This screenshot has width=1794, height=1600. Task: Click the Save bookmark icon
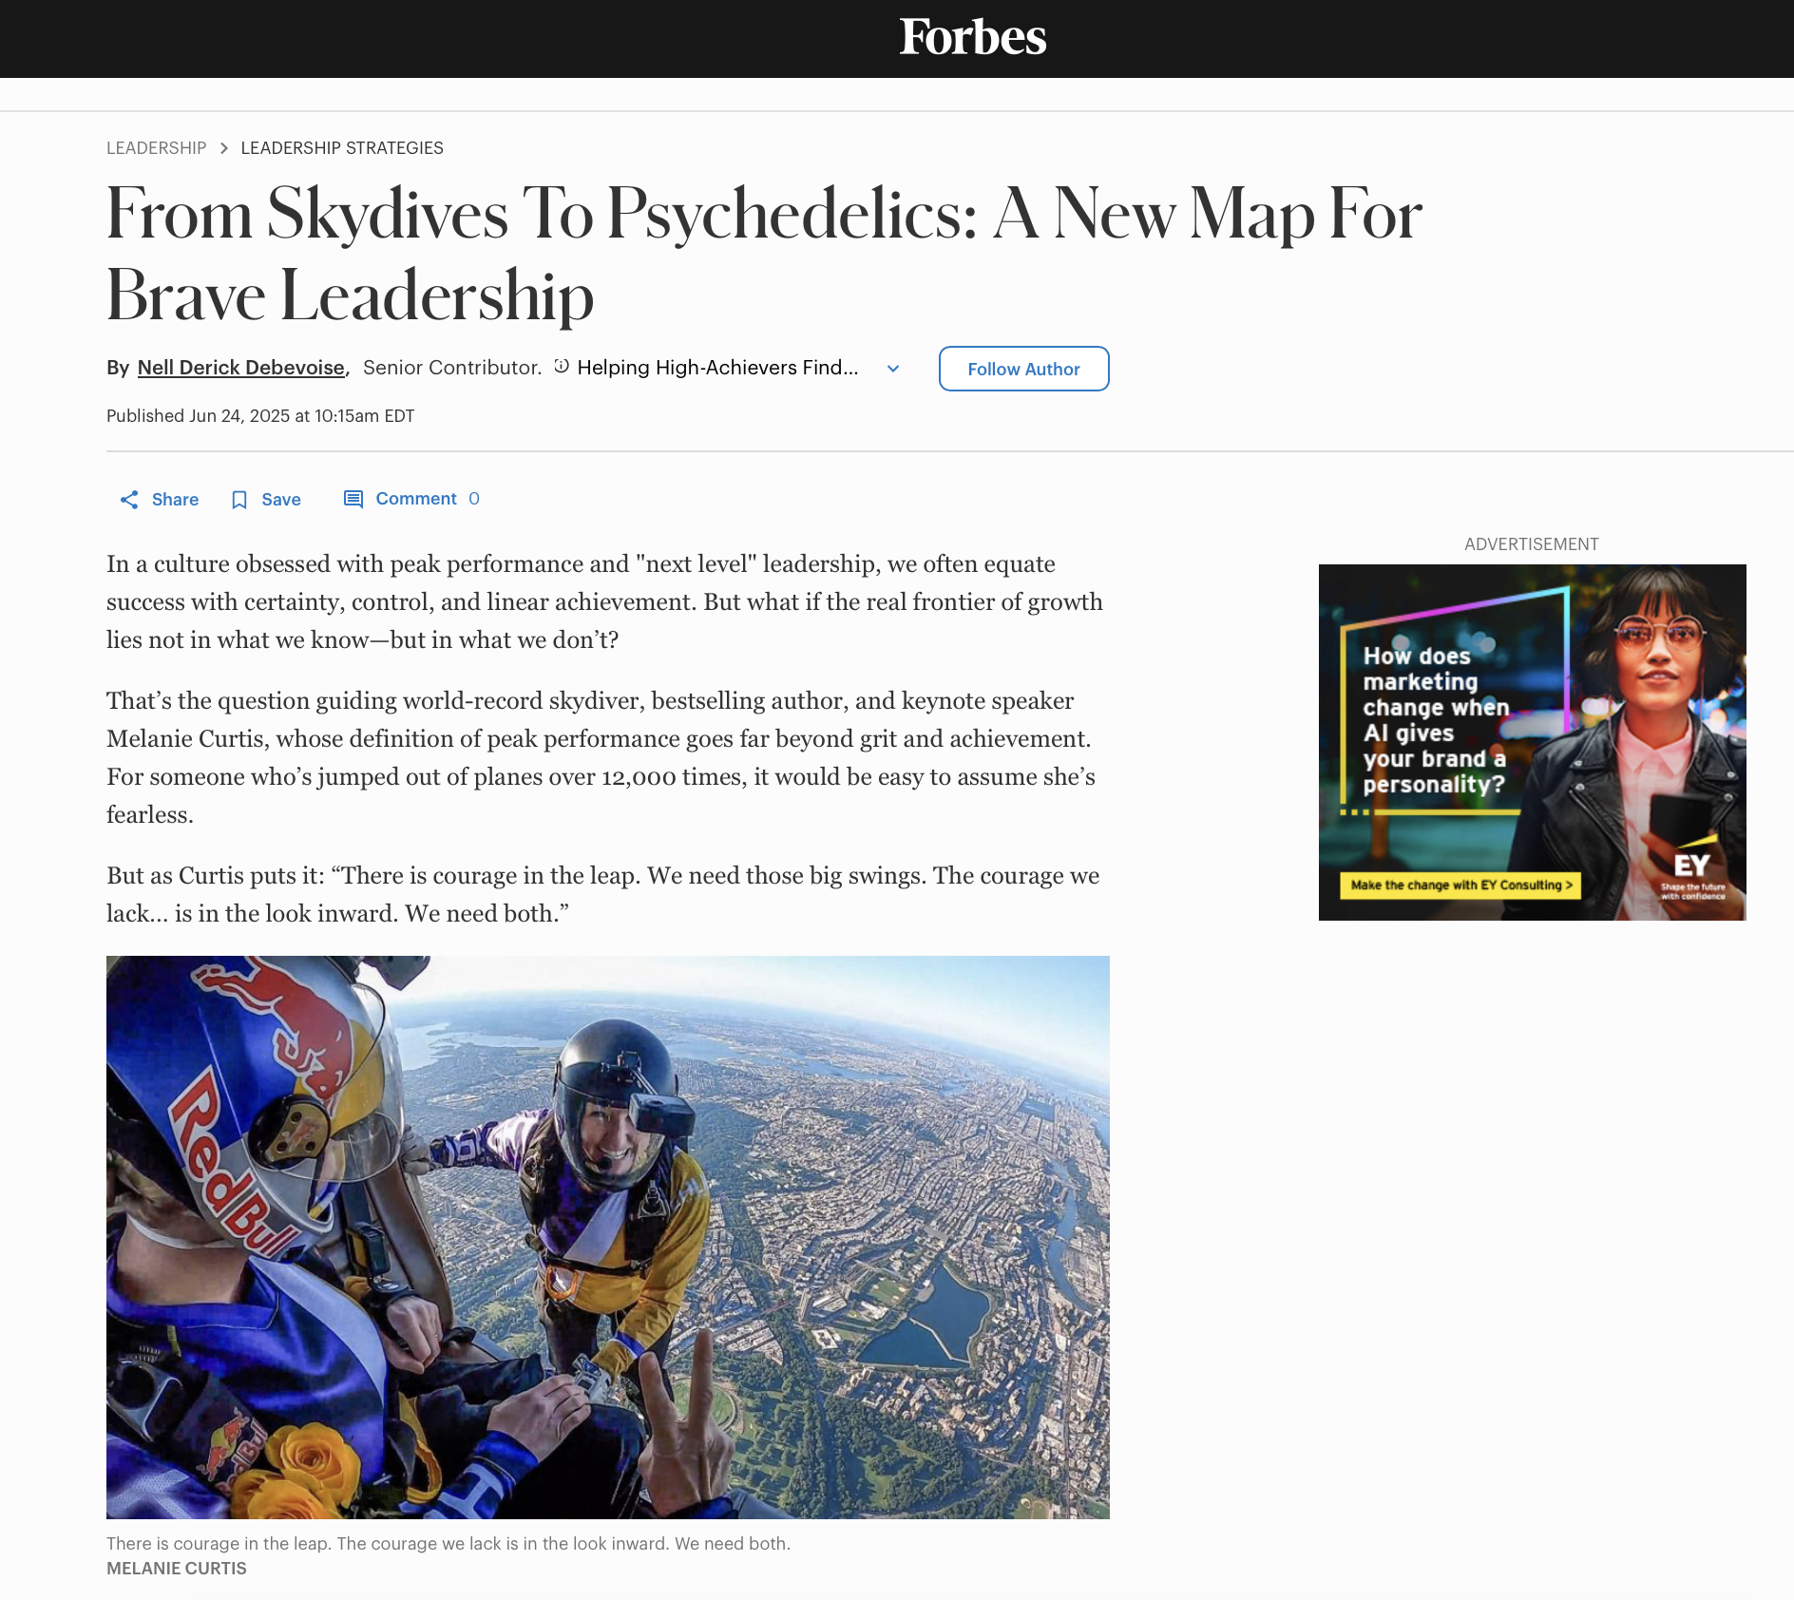click(239, 500)
